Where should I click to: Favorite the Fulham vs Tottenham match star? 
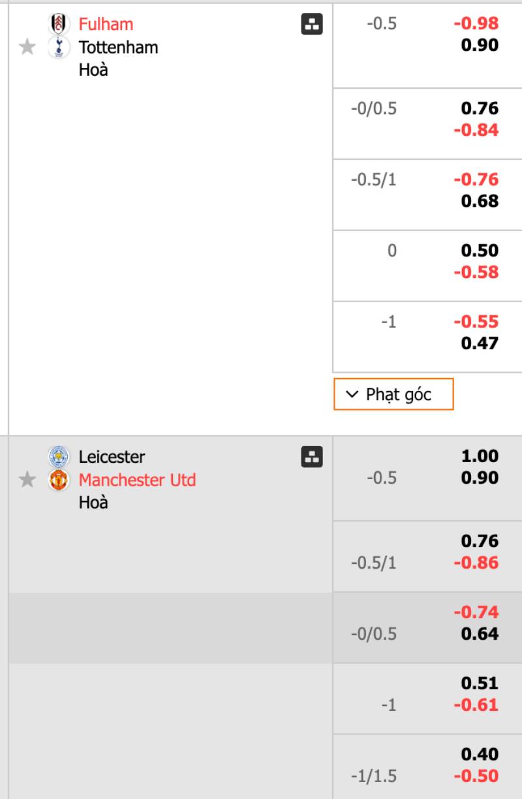point(27,47)
